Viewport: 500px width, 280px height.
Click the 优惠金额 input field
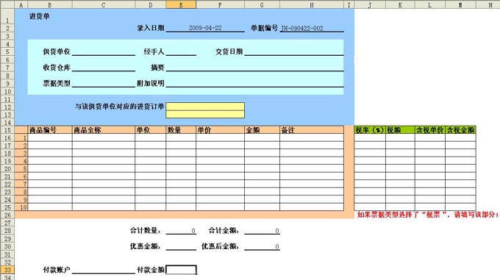(x=181, y=246)
